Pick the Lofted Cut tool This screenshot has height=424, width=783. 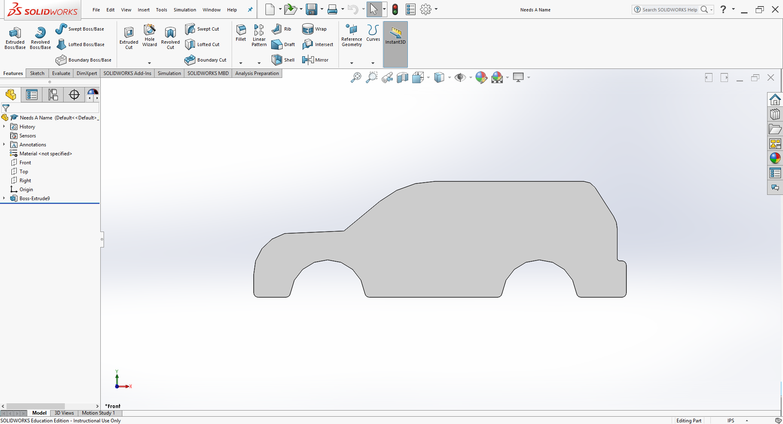point(202,44)
